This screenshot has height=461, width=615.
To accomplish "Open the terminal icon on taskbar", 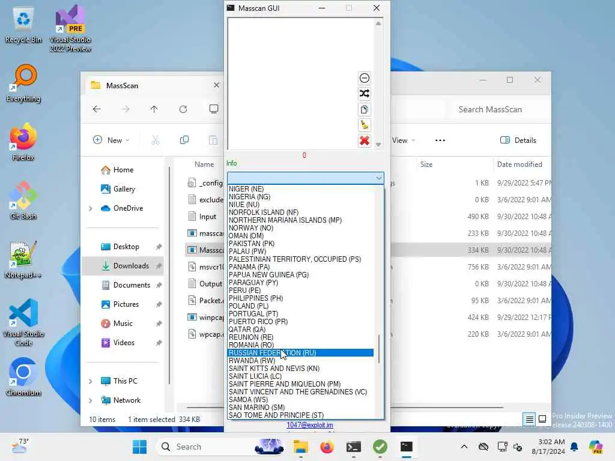I will 353,447.
